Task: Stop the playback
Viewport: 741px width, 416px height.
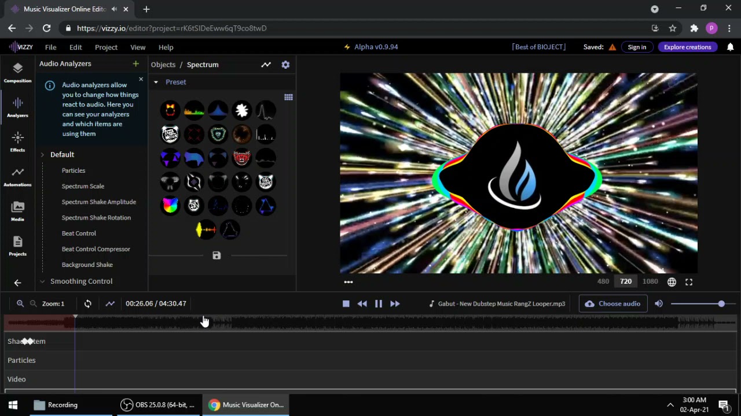Action: tap(346, 303)
